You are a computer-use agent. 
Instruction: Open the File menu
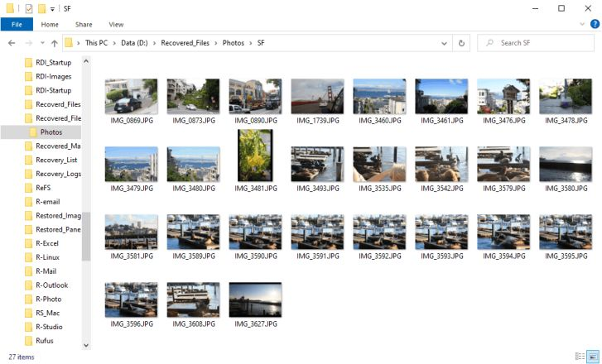point(17,25)
